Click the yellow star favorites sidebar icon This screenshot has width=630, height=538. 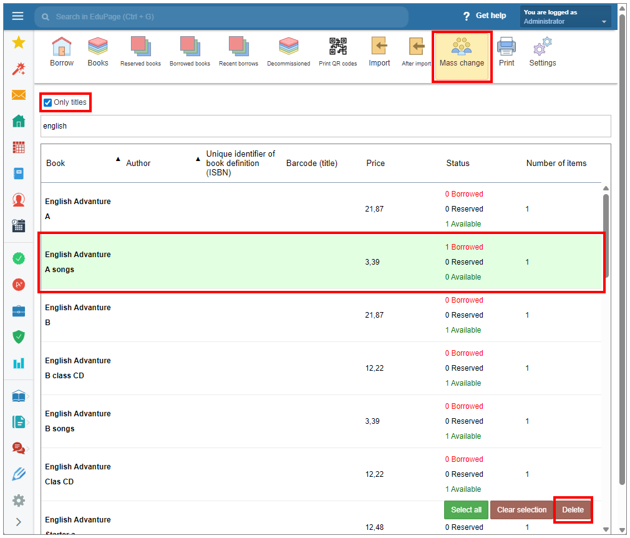(19, 42)
